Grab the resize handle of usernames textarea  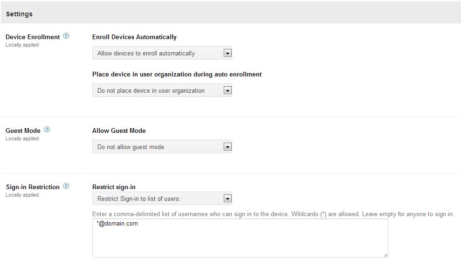coord(385,254)
